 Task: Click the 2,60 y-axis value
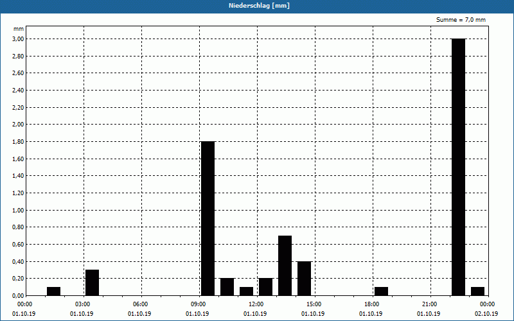pos(18,73)
